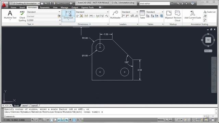Click the coordinates readout in status bar
This screenshot has width=219, height=123.
pos(14,120)
